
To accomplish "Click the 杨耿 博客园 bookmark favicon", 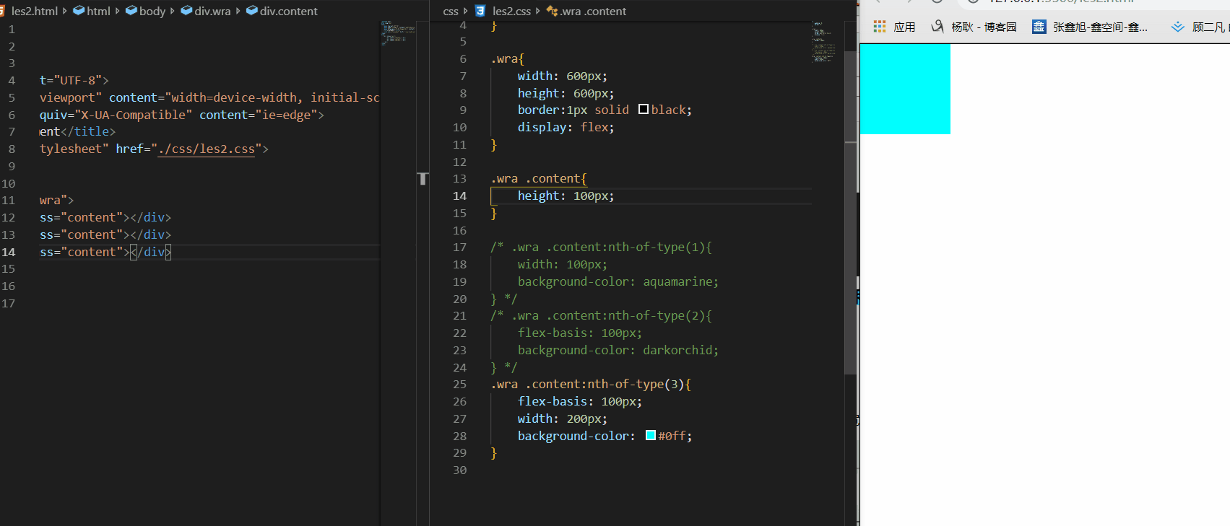I will [x=937, y=27].
